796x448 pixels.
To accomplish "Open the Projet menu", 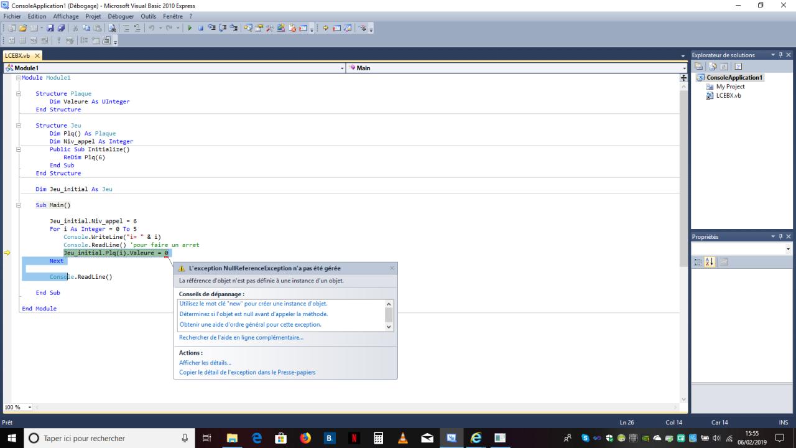I will (93, 16).
